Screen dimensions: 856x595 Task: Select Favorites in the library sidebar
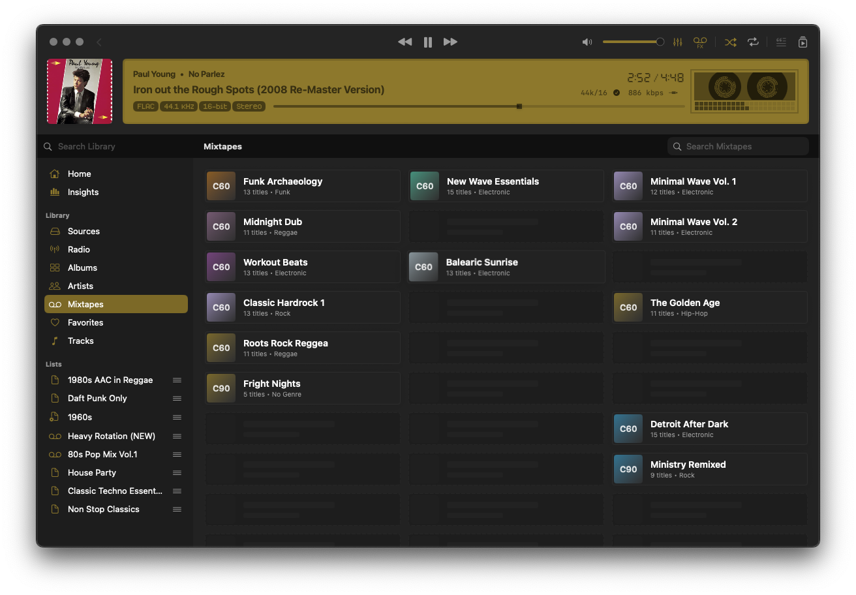point(85,323)
